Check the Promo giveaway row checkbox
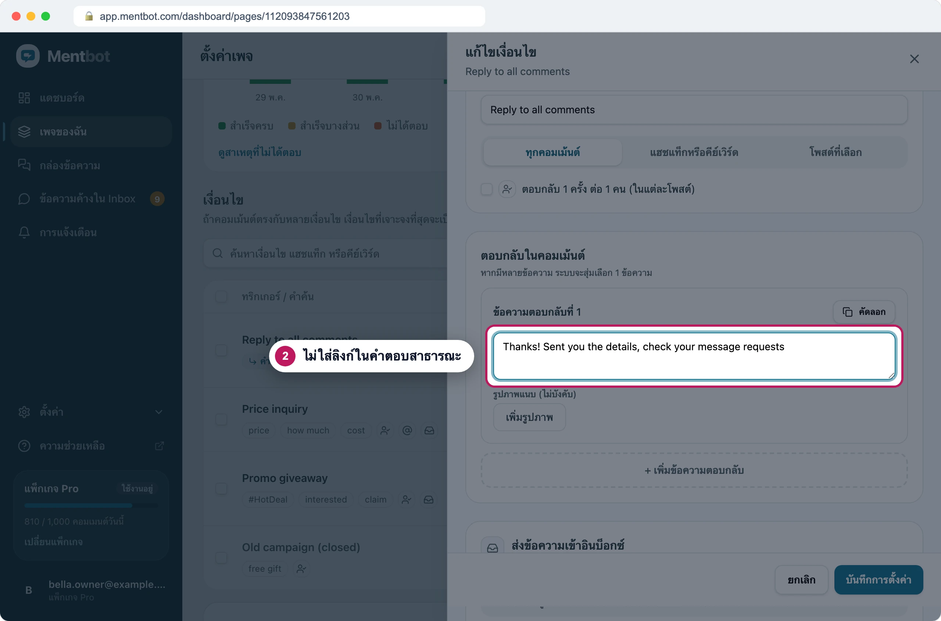Screen dimensions: 941x621 tap(221, 488)
